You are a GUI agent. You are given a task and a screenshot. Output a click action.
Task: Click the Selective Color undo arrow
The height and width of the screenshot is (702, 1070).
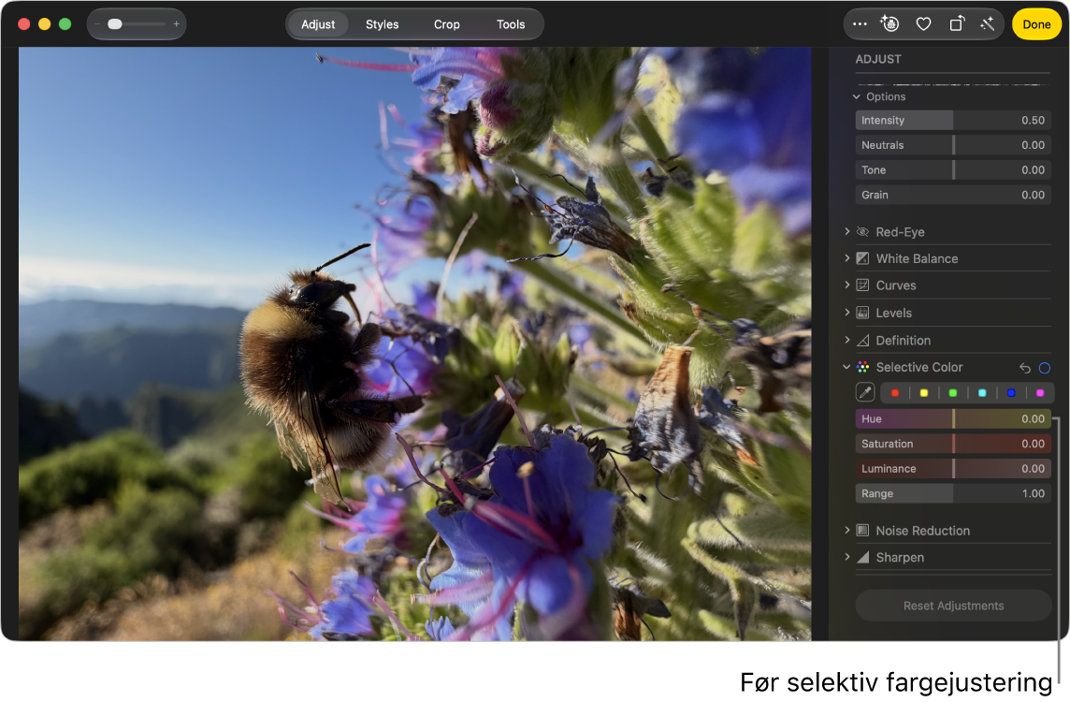(1025, 368)
